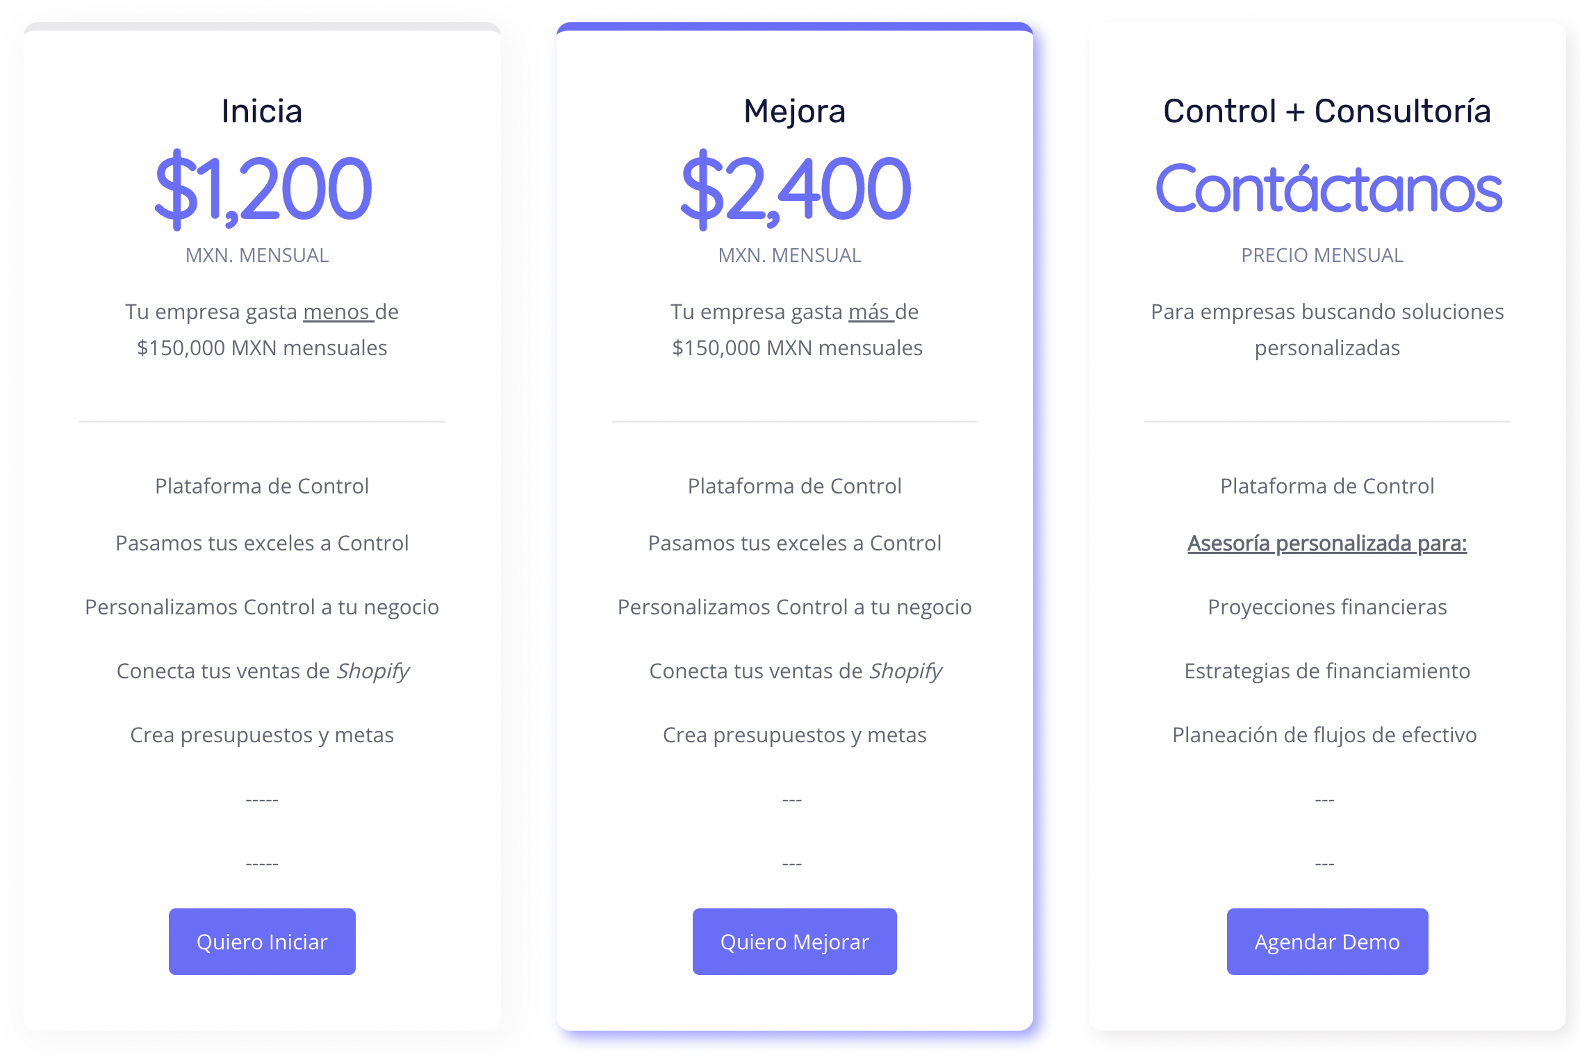Click "Planeación de flujos de efectivo" text
Screen dimensions: 1580x1055
coord(1324,735)
